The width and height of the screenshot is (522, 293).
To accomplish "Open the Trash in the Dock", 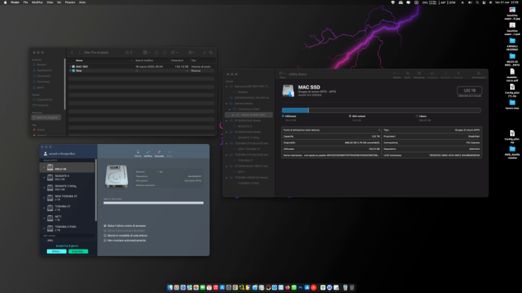I will (x=352, y=288).
